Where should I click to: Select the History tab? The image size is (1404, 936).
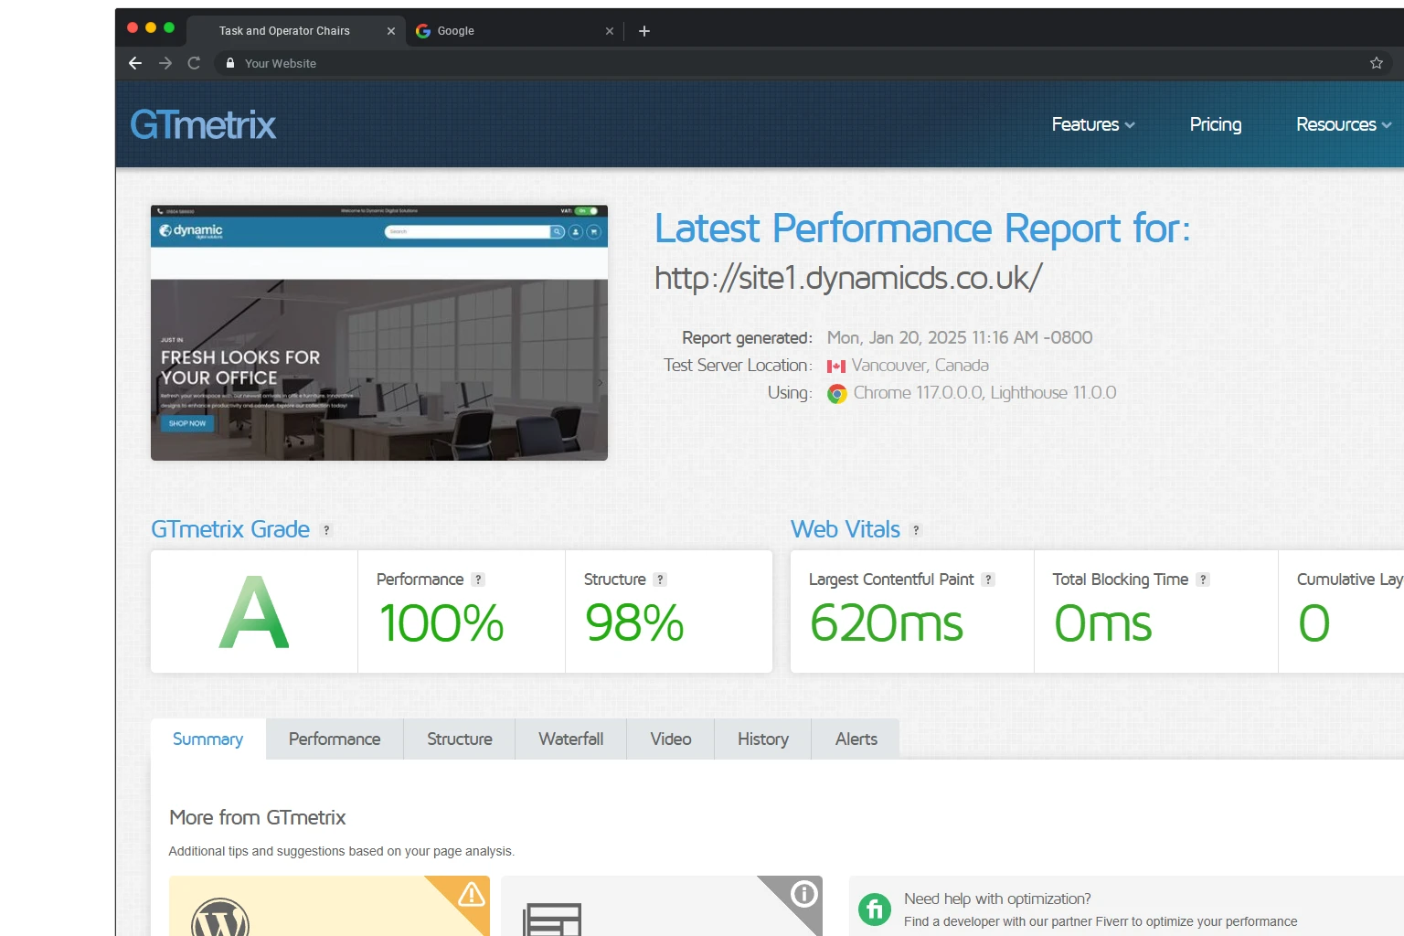click(x=763, y=739)
